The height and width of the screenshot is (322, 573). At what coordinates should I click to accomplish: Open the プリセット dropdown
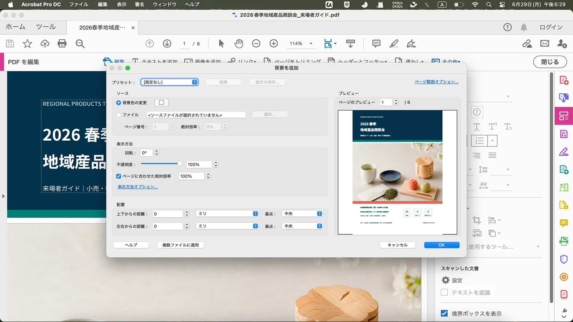(x=169, y=82)
